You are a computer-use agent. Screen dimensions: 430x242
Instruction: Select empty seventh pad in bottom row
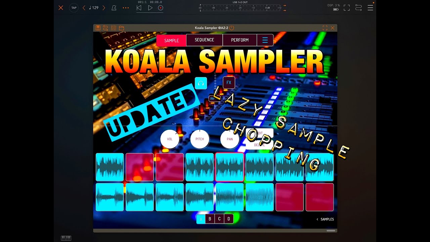[290, 197]
